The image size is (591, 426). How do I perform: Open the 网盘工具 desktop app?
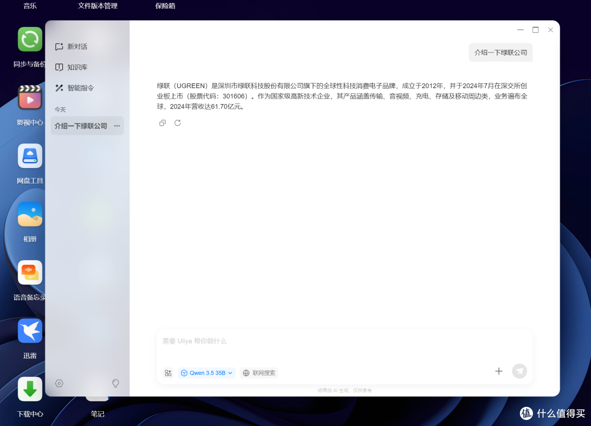[30, 156]
